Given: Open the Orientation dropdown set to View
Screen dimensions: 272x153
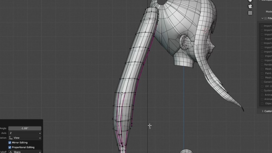Looking at the screenshot, I should pos(25,138).
